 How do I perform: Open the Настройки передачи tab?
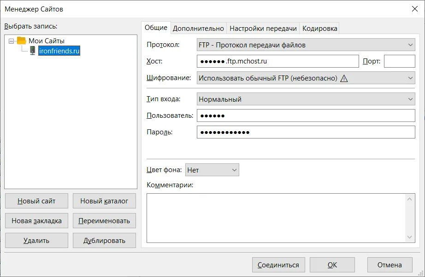(x=263, y=29)
